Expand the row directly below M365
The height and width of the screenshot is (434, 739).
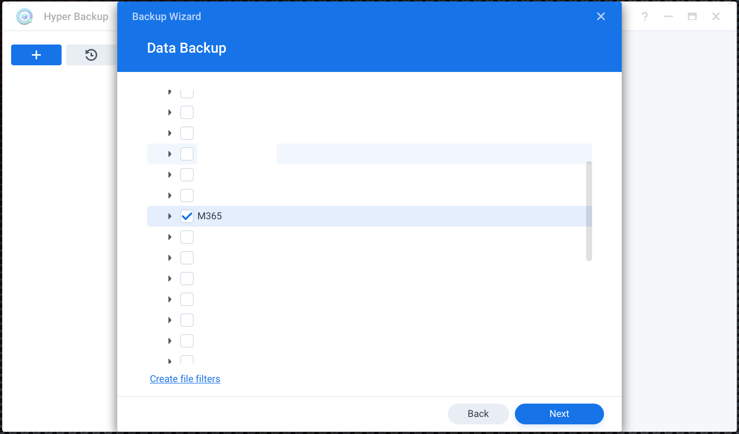click(170, 237)
